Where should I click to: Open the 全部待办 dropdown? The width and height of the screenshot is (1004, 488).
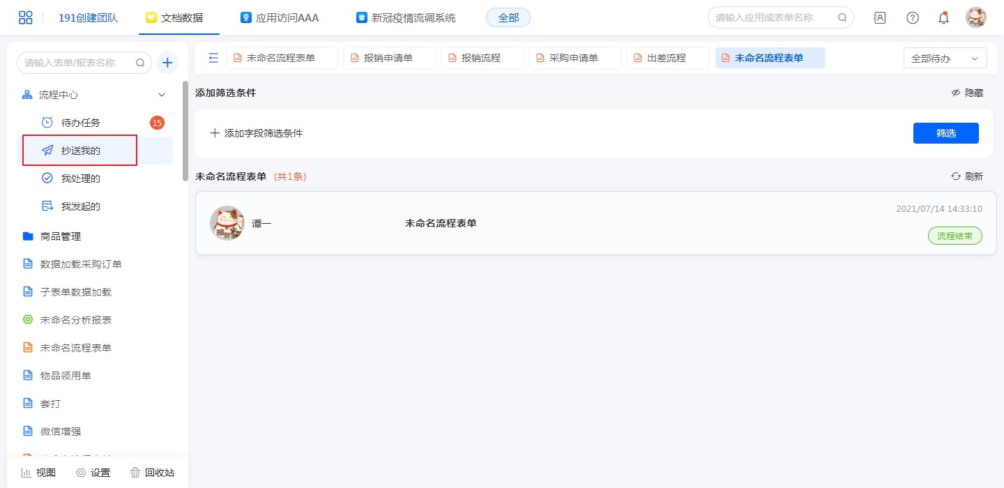945,59
